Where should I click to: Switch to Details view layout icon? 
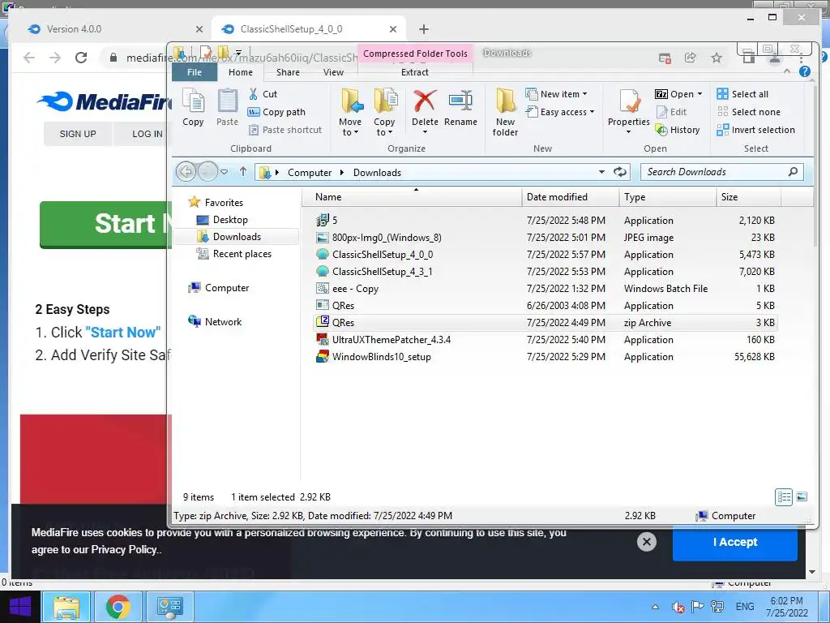tap(784, 497)
